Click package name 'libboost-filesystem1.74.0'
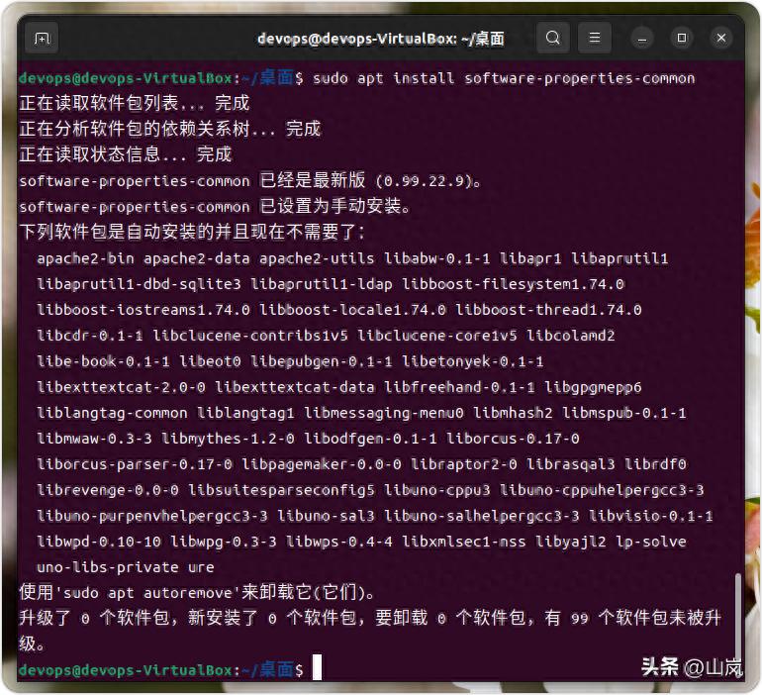Viewport: 762px width, 695px height. (x=513, y=284)
